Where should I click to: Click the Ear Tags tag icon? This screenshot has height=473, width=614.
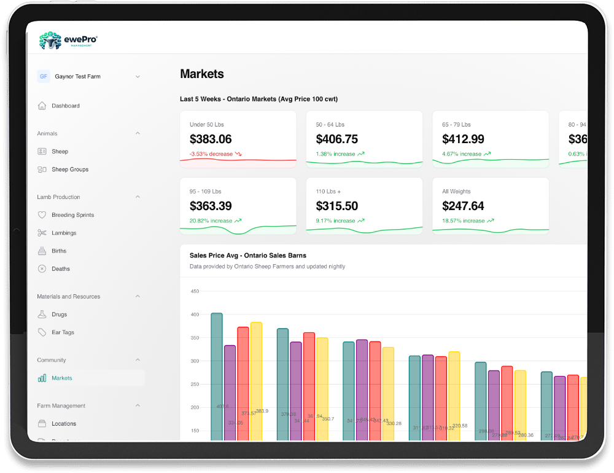42,332
